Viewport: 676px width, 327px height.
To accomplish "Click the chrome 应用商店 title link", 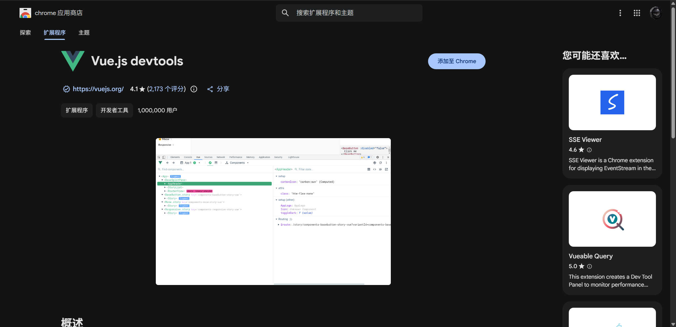I will [x=59, y=13].
